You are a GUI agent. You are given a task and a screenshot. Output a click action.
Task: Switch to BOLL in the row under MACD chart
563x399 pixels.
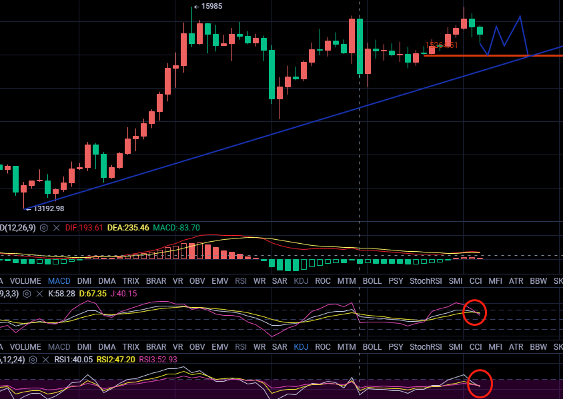(372, 281)
